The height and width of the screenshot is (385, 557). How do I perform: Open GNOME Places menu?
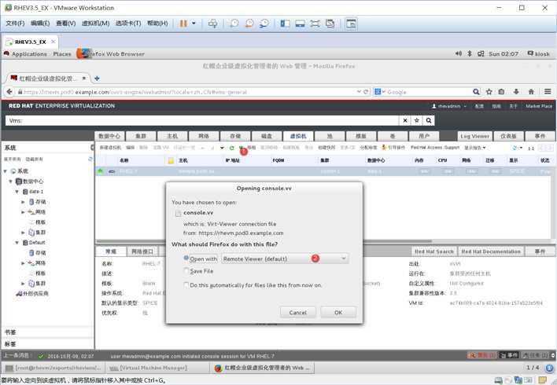pyautogui.click(x=62, y=54)
